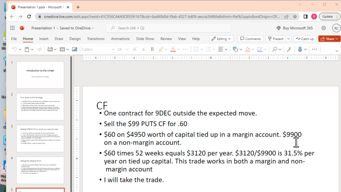Image resolution: width=341 pixels, height=192 pixels.
Task: Apply bulleted list
Action: [196, 49]
